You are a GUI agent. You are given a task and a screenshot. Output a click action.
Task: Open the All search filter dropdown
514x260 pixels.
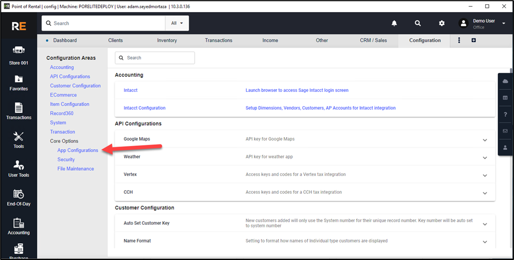tap(177, 23)
